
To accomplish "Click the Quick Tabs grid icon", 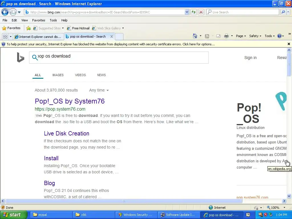I will pyautogui.click(x=5, y=37).
